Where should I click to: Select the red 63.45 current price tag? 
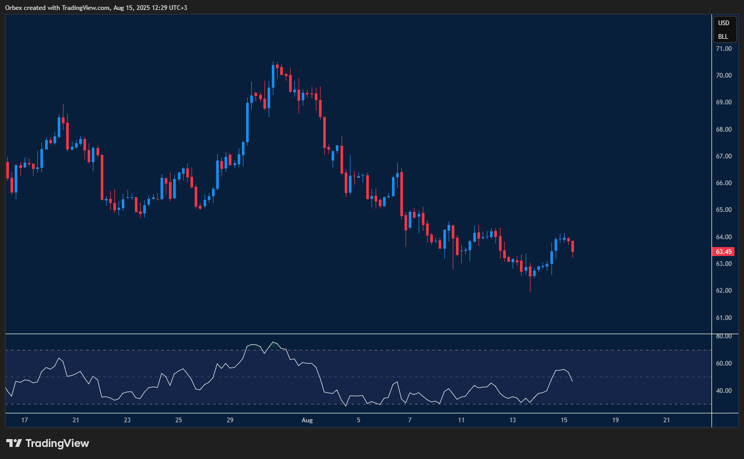pyautogui.click(x=724, y=252)
